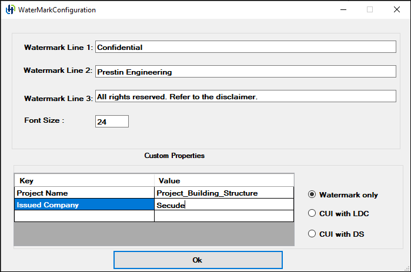Click the WaterMarkConfiguration app icon
This screenshot has height=272, width=411.
click(x=10, y=10)
